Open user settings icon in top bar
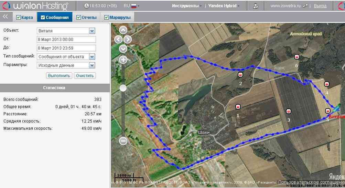 tap(256, 6)
